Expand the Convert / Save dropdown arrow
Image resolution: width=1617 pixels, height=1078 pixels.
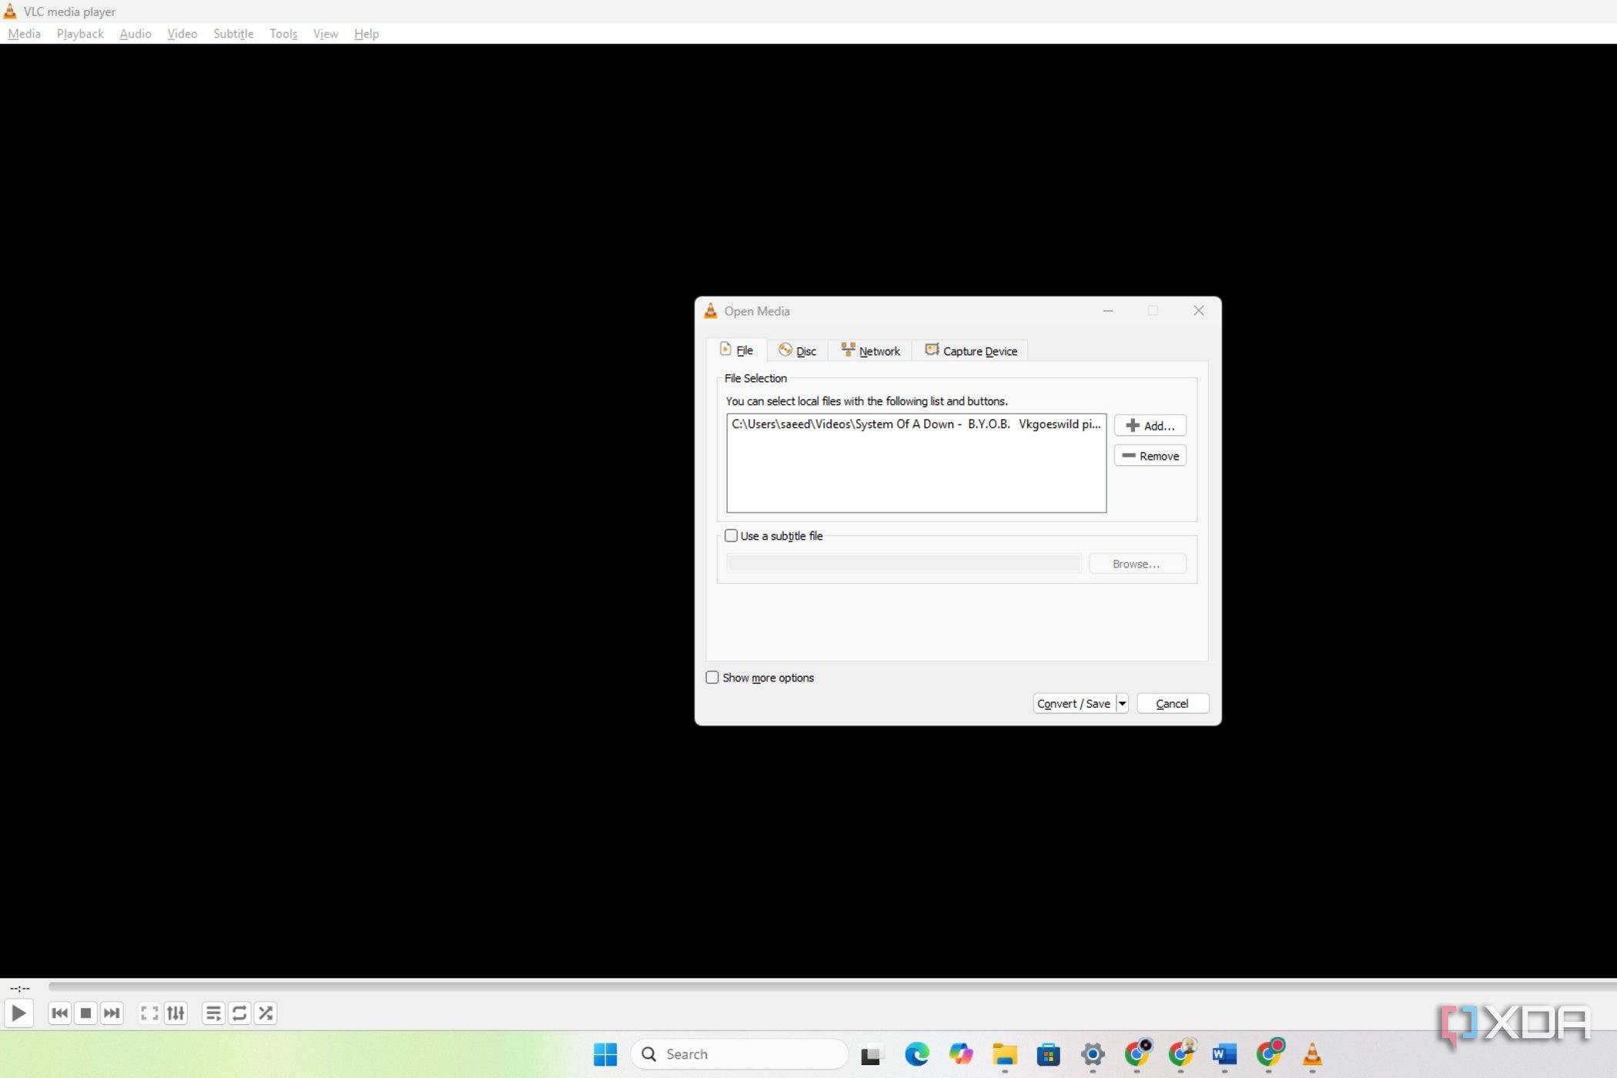tap(1123, 704)
